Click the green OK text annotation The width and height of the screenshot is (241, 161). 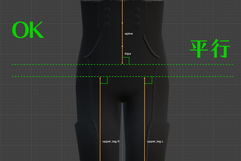click(x=28, y=31)
